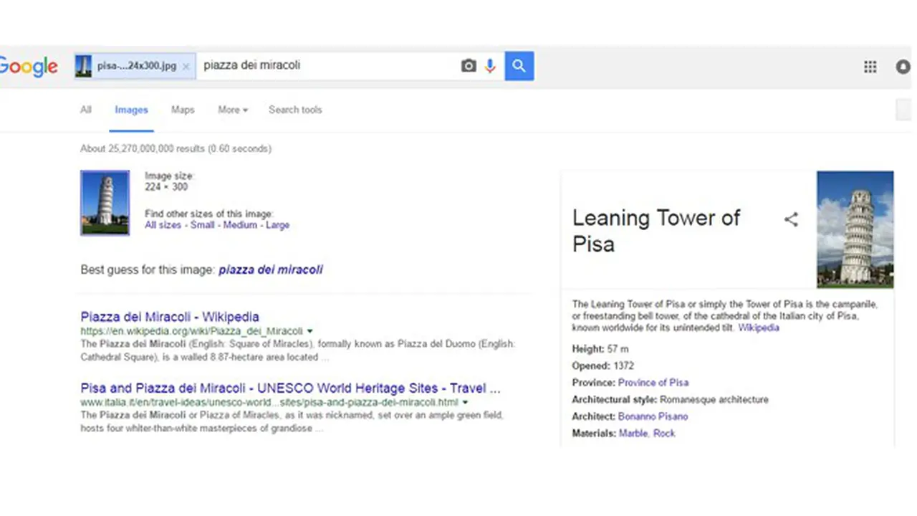Screen dimensions: 917x516
Task: Click the Height: 57 m entry
Action: point(600,349)
